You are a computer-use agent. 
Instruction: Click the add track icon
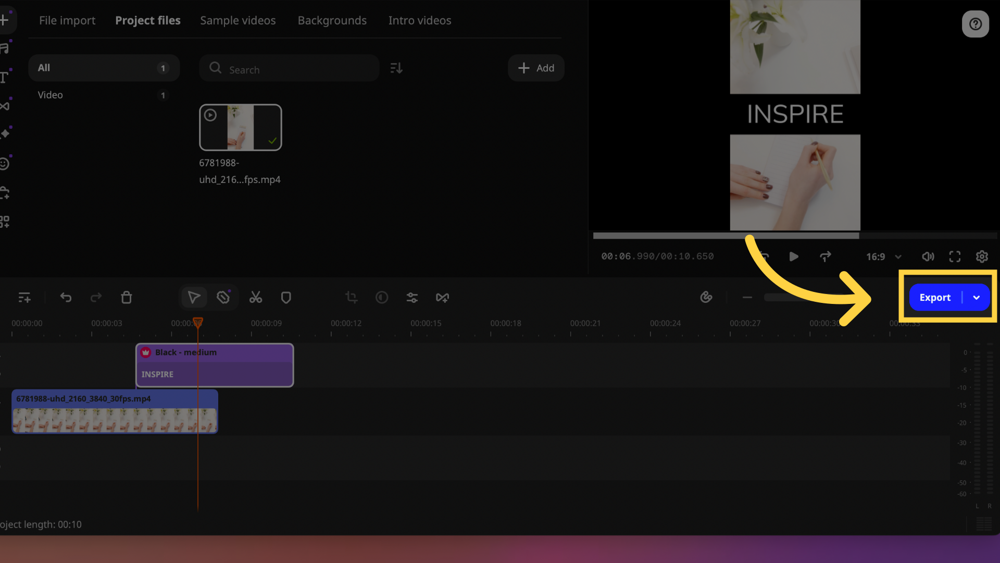(24, 297)
